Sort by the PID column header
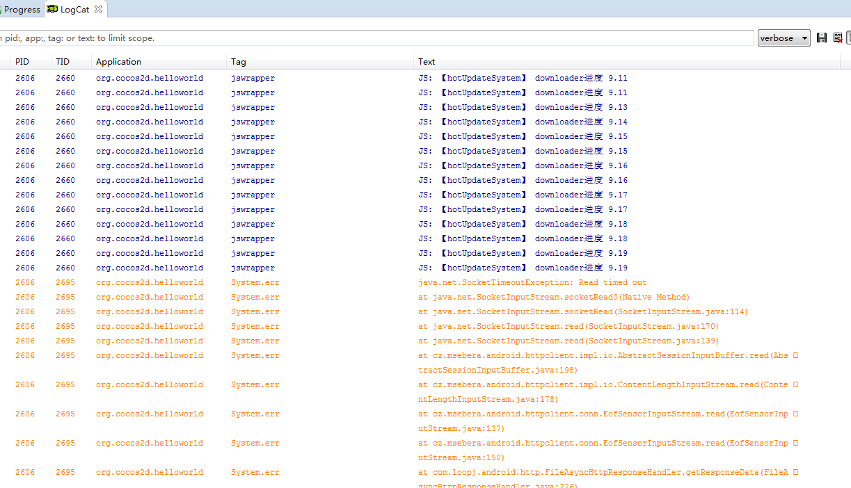This screenshot has height=488, width=851. pos(31,62)
